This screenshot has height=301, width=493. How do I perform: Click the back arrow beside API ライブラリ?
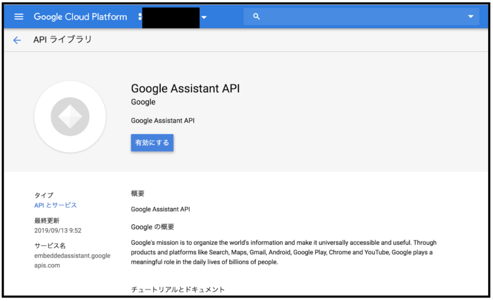17,40
